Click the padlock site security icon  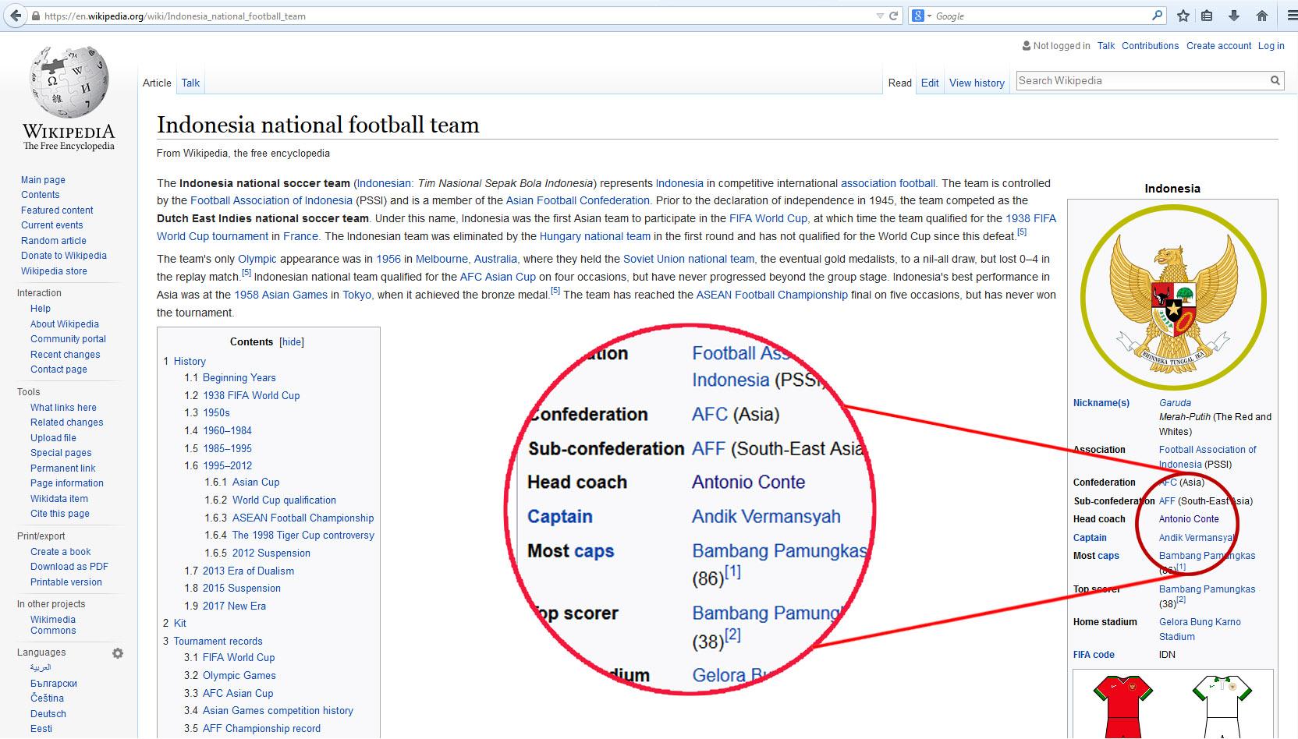[36, 16]
